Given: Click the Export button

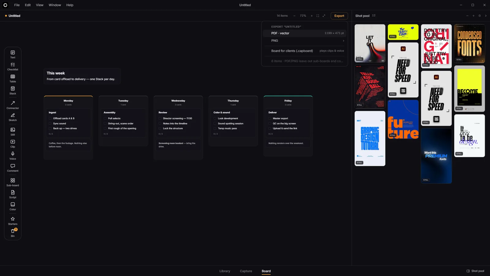Looking at the screenshot, I should (x=339, y=16).
